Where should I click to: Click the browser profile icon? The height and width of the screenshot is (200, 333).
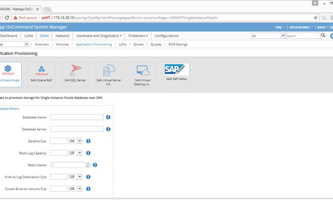click(315, 3)
